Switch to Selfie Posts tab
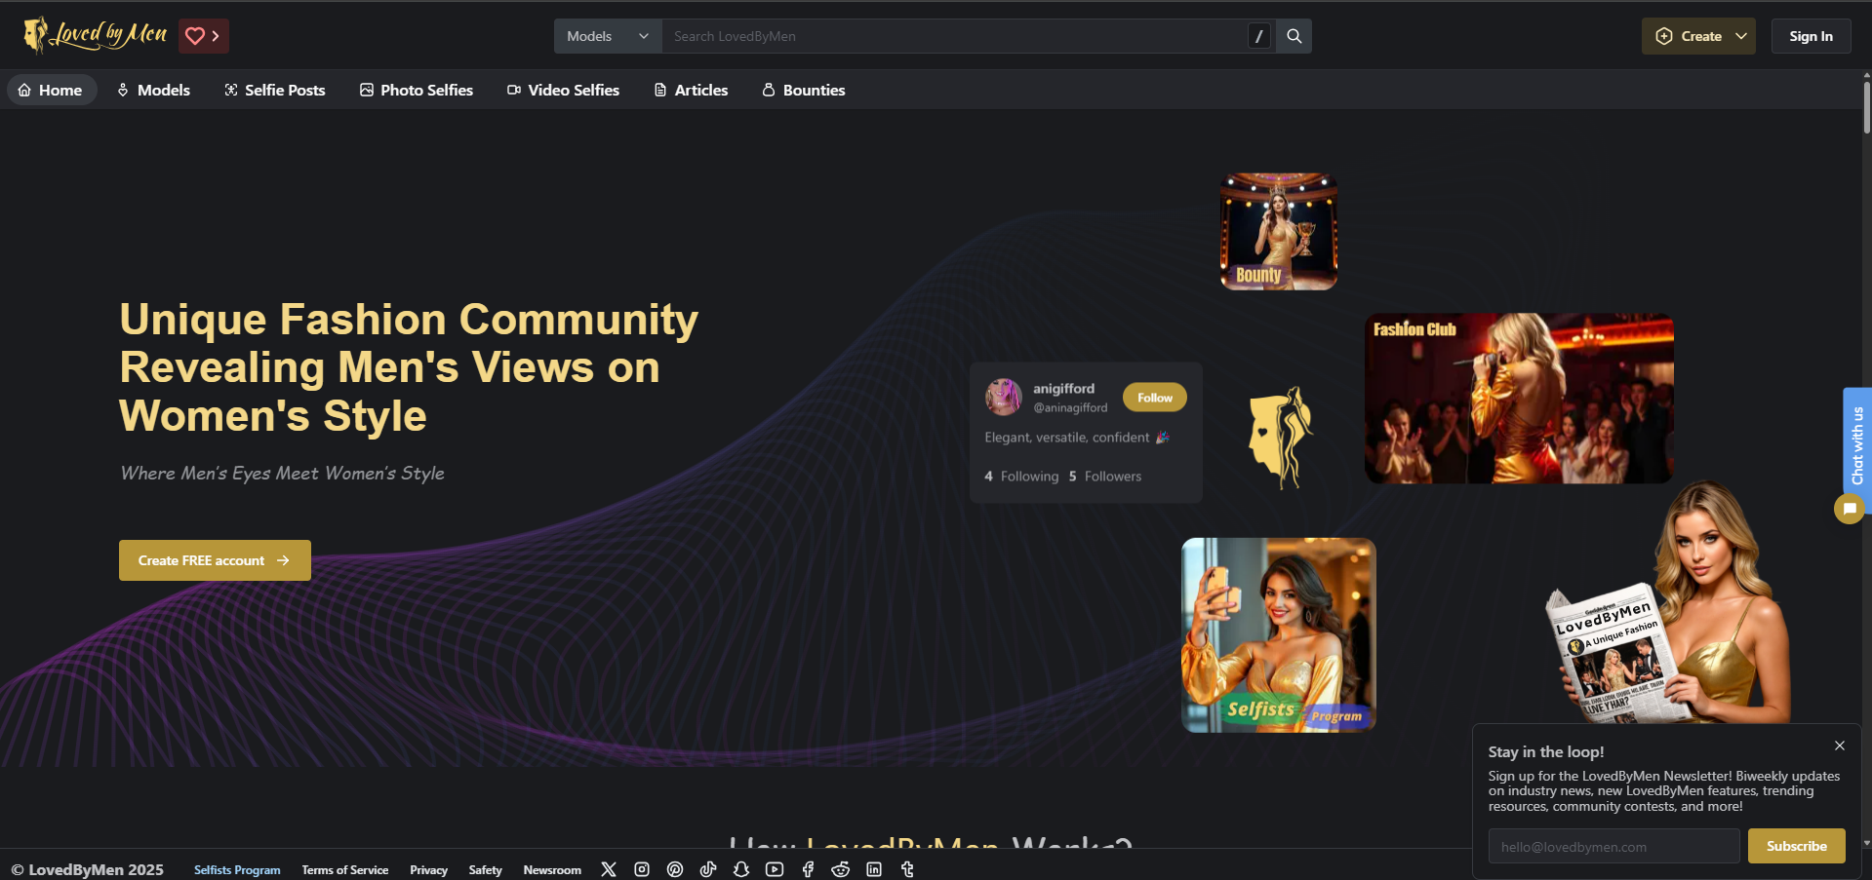The width and height of the screenshot is (1872, 880). pyautogui.click(x=275, y=90)
